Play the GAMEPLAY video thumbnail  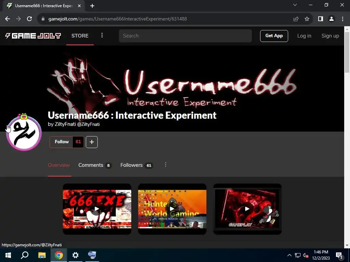click(247, 209)
